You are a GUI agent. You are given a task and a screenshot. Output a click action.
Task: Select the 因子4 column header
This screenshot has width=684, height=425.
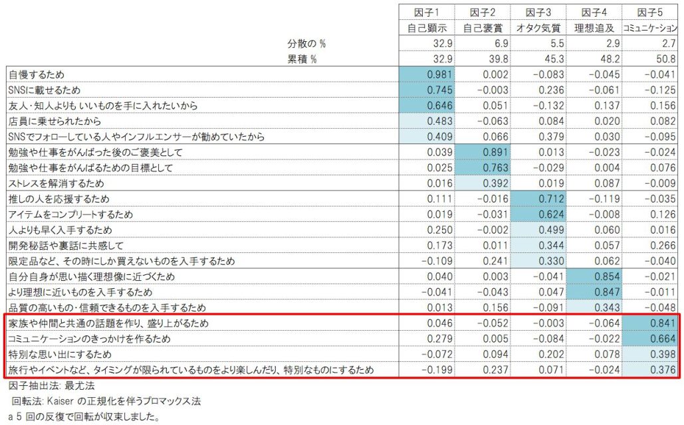594,12
